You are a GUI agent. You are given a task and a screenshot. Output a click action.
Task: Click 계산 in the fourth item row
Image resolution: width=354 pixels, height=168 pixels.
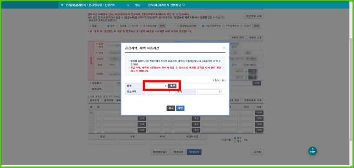(196, 130)
